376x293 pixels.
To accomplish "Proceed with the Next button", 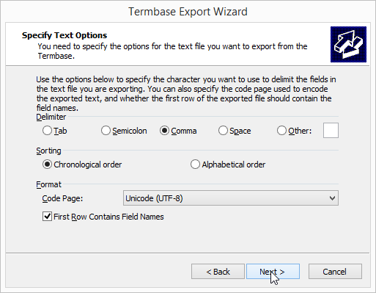I will coord(273,272).
